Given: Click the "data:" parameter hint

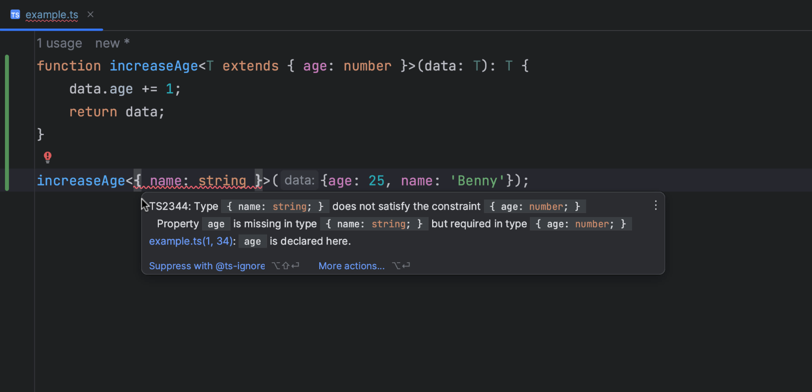Looking at the screenshot, I should [x=299, y=180].
